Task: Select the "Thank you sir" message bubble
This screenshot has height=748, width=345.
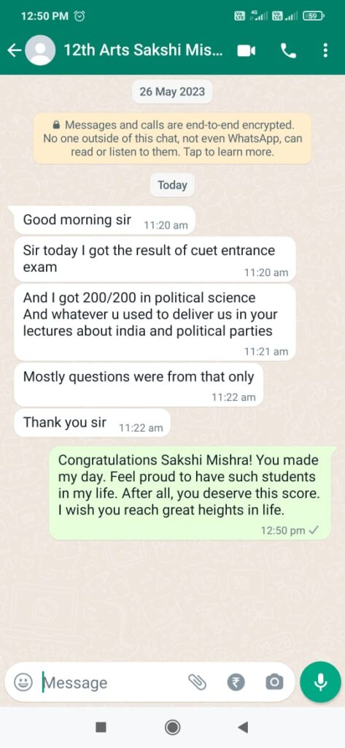Action: [92, 423]
